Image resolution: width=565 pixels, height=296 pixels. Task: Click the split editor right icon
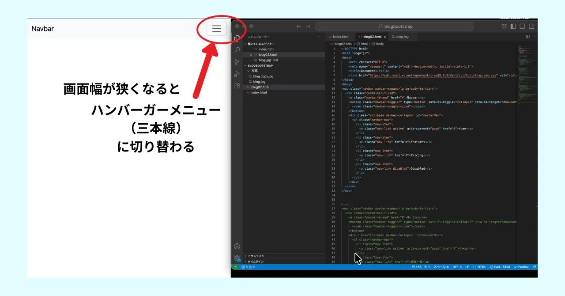(x=527, y=37)
